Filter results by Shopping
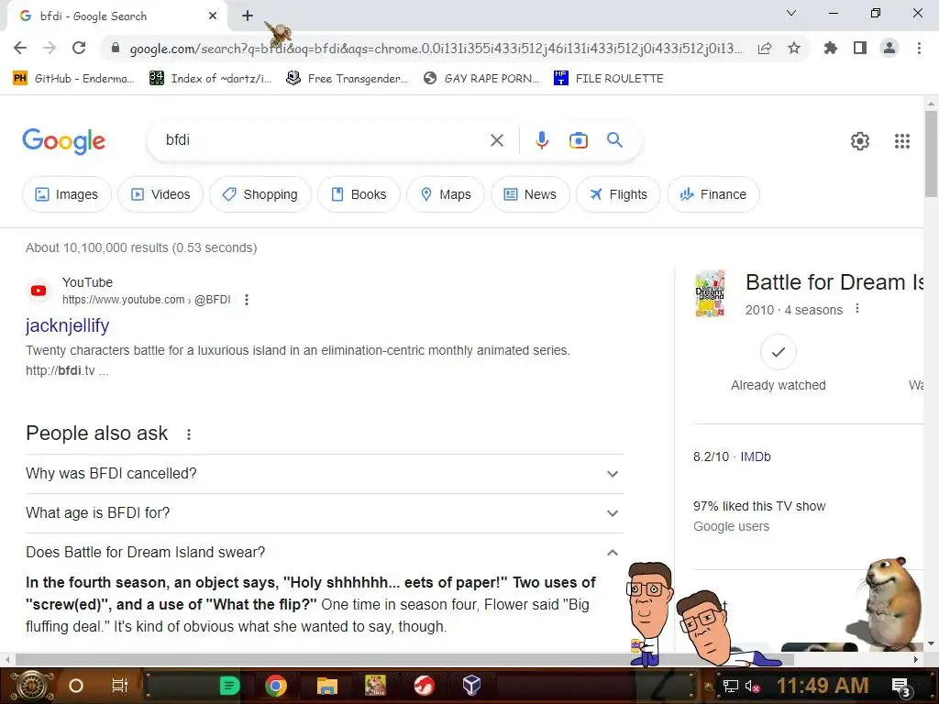Screen dimensions: 939x704 [260, 194]
